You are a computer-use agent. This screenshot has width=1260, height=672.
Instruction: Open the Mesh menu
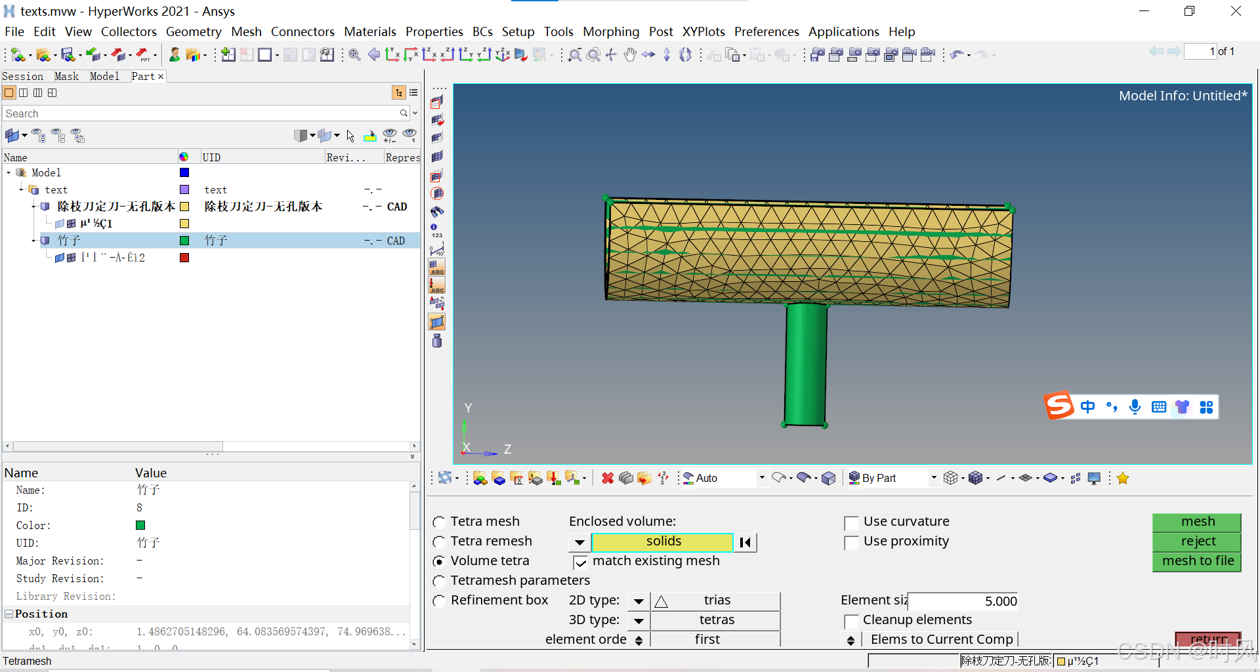(x=246, y=31)
